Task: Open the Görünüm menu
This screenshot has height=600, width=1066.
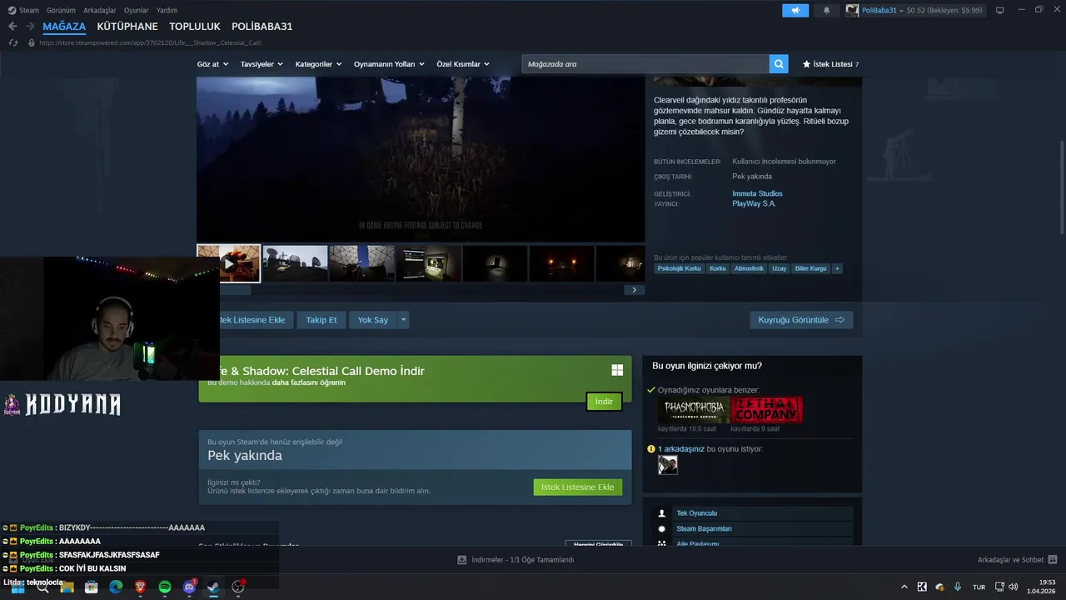Action: coord(61,10)
